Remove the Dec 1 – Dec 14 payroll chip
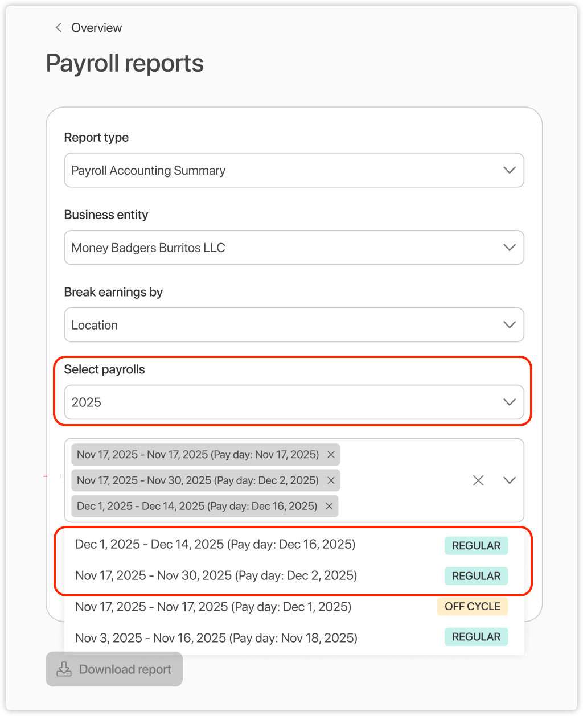The width and height of the screenshot is (583, 716). [329, 506]
